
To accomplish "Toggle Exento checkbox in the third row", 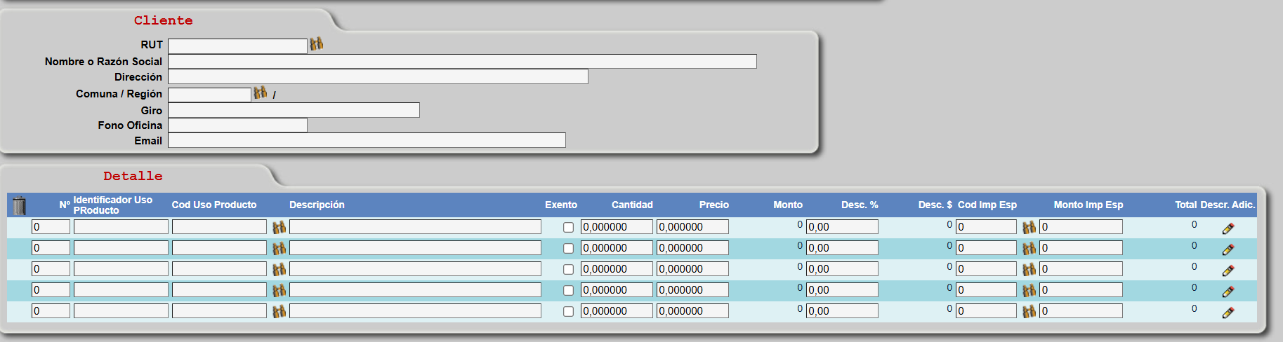I will (568, 269).
